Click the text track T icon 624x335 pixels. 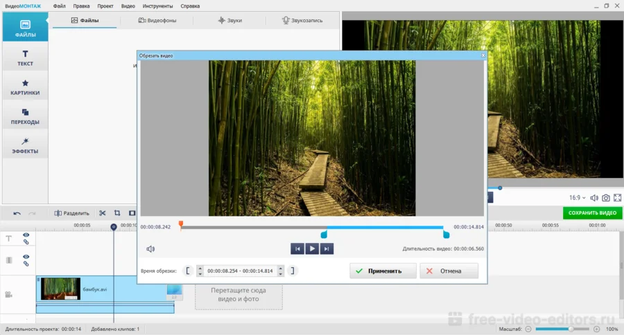click(x=9, y=238)
